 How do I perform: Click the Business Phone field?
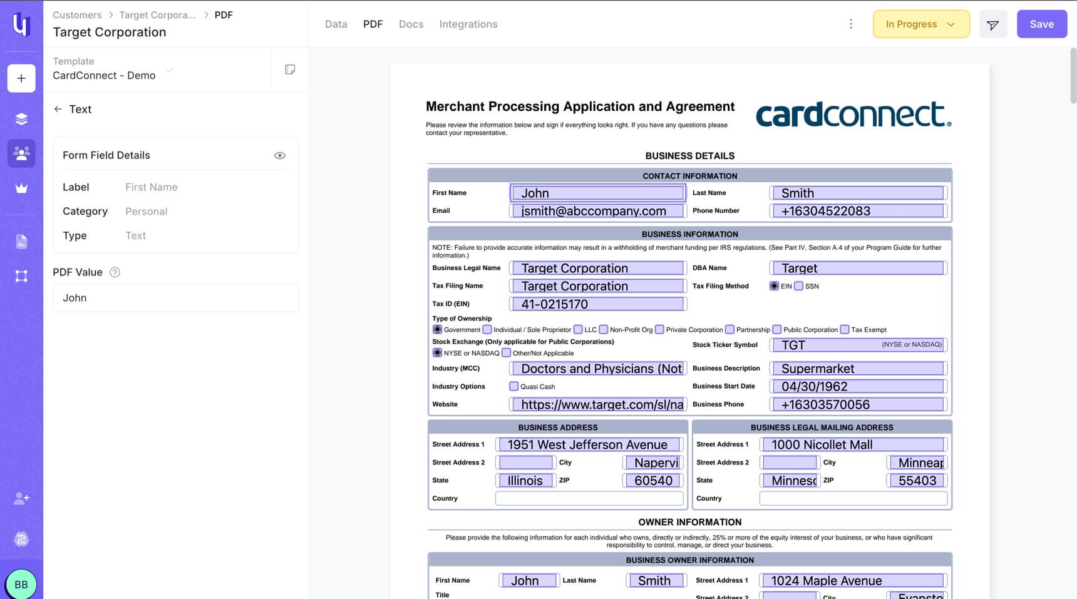point(858,404)
